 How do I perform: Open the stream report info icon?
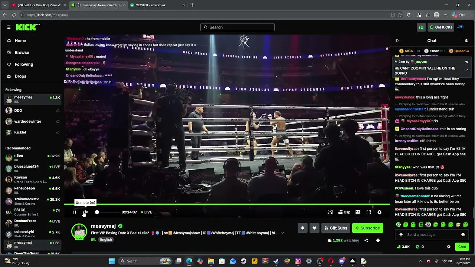(x=378, y=240)
